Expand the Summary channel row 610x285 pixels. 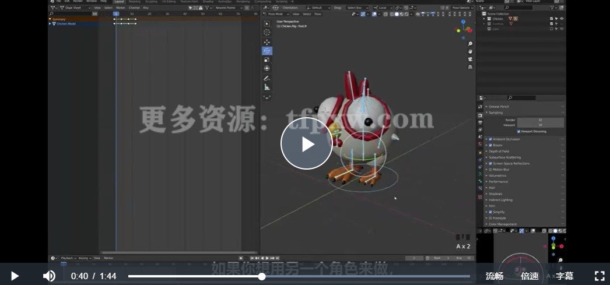(50, 19)
